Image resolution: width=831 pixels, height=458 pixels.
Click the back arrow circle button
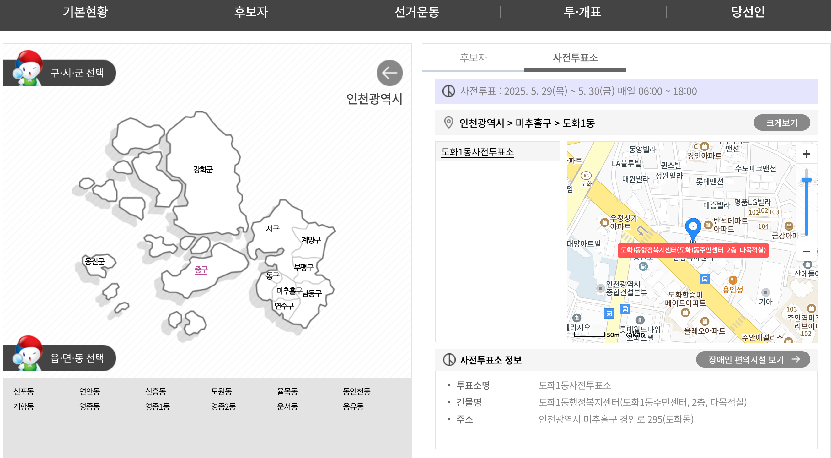(389, 73)
